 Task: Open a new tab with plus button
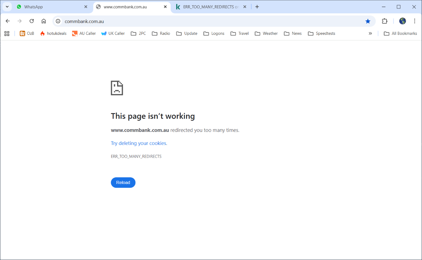[x=257, y=7]
